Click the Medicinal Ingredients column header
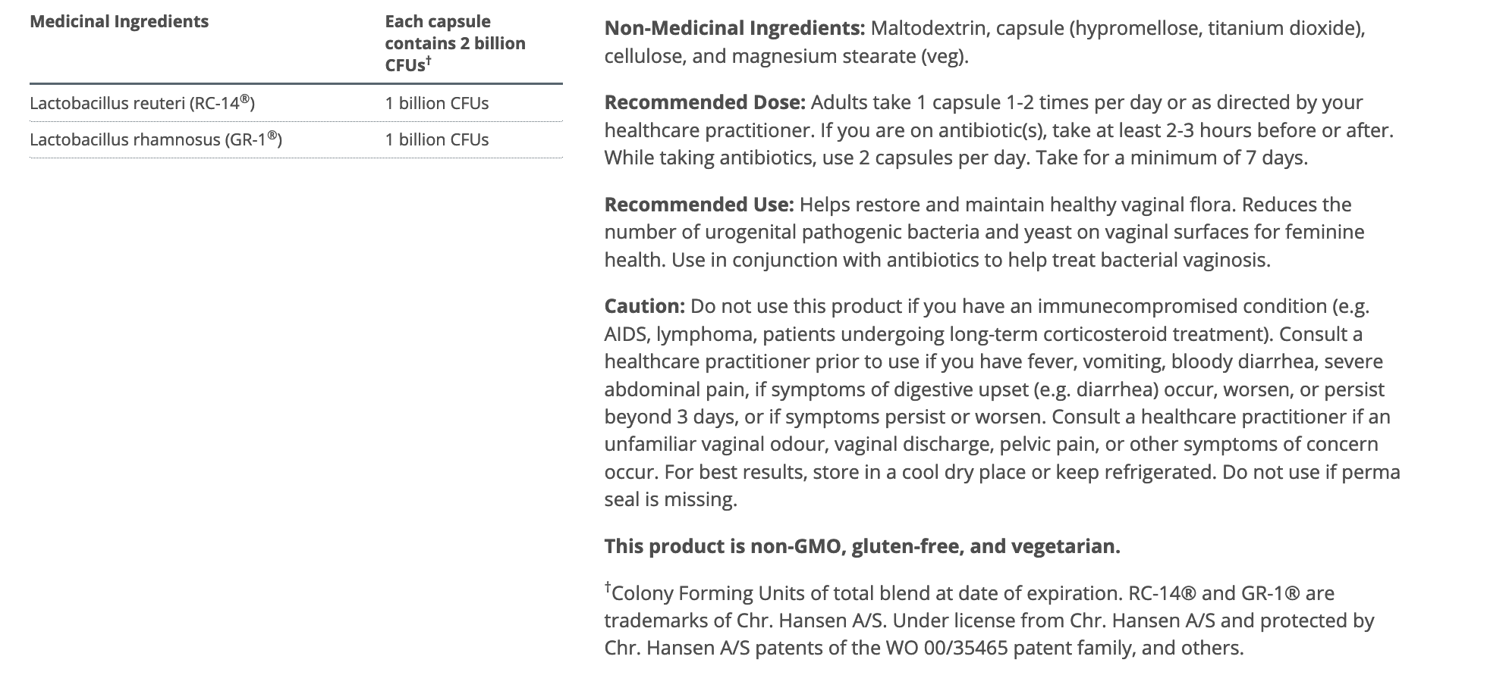Viewport: 1487px width, 694px height. point(119,21)
